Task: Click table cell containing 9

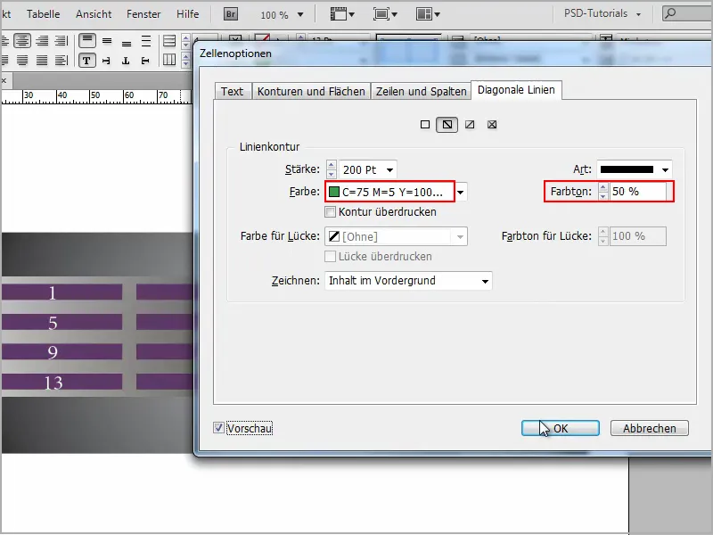Action: (x=61, y=351)
